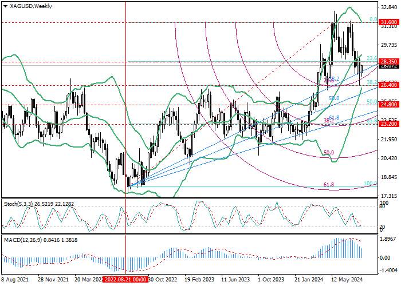401x286 pixels.
Task: Click the 8 Aug 2021 date label
Action: coord(15,280)
